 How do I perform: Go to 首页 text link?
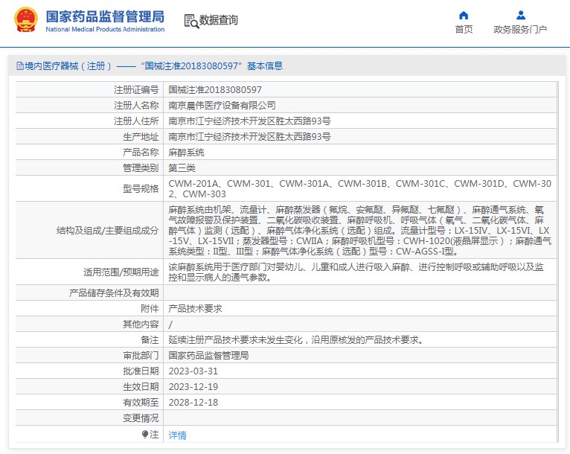(x=464, y=30)
